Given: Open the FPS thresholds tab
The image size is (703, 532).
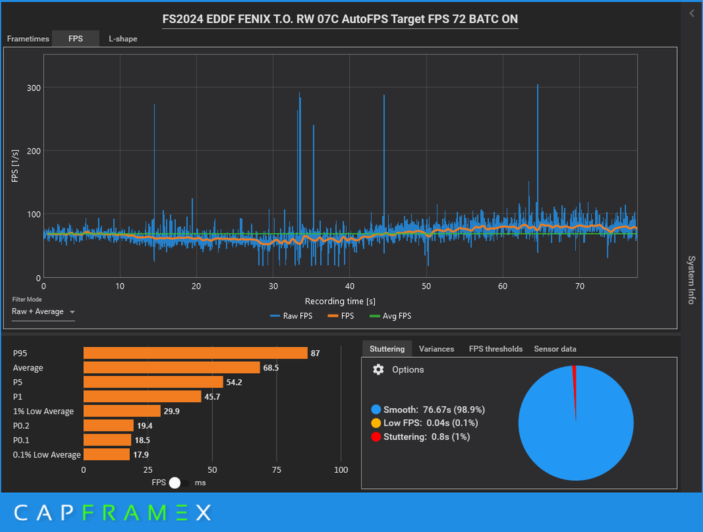Looking at the screenshot, I should coord(495,349).
